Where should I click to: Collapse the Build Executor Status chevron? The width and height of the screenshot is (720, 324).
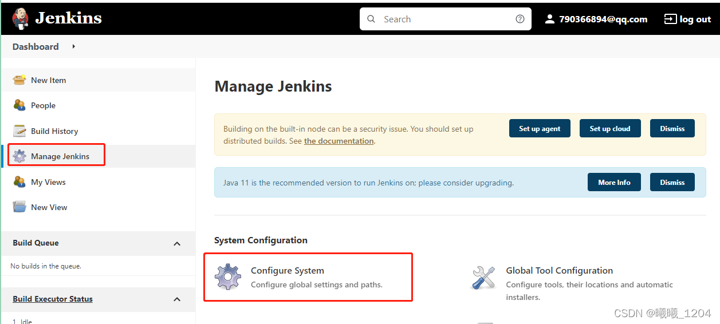177,299
